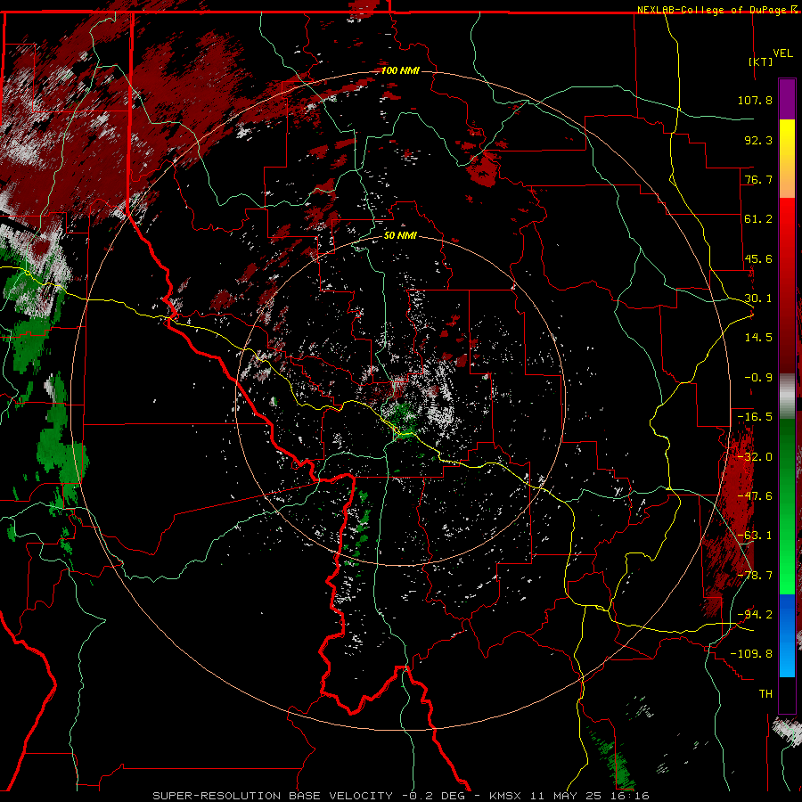Click the 30.1 velocity scale value
This screenshot has height=802, width=802.
[x=758, y=299]
